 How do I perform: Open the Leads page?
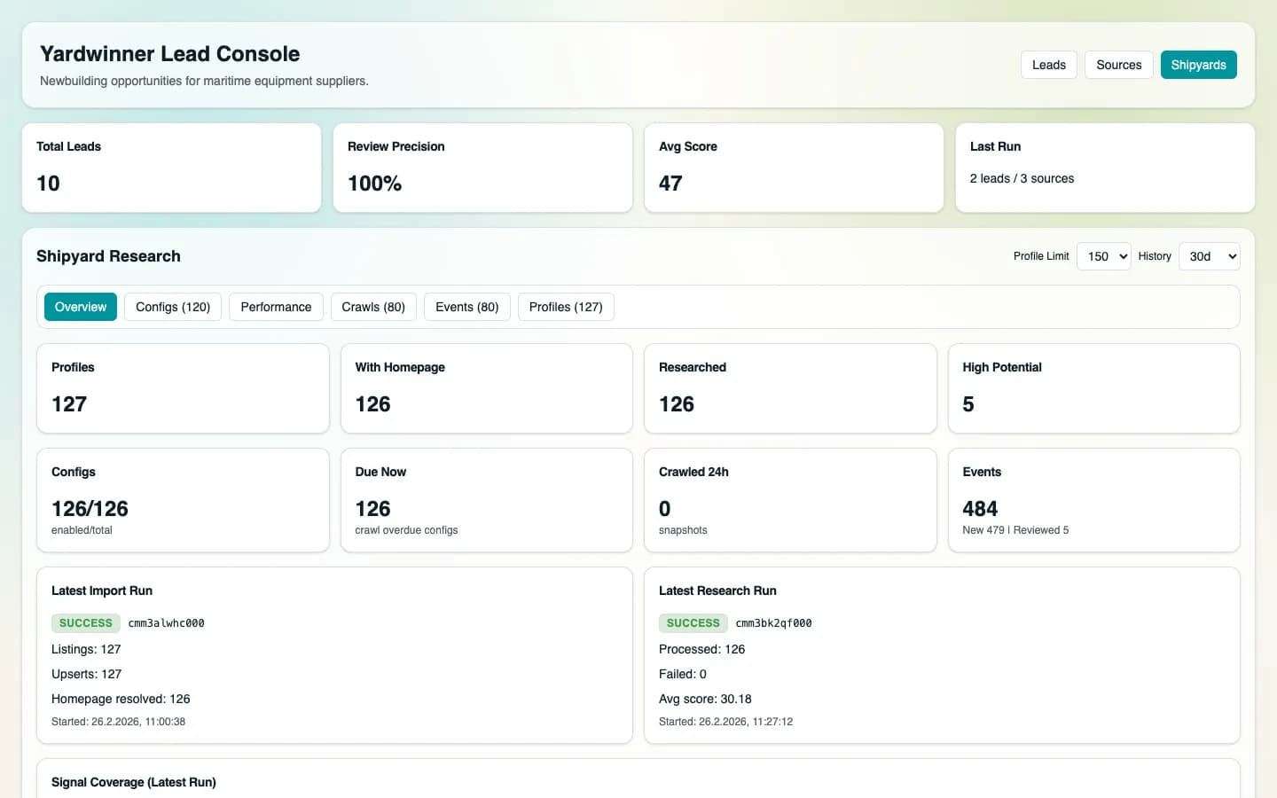pyautogui.click(x=1048, y=65)
